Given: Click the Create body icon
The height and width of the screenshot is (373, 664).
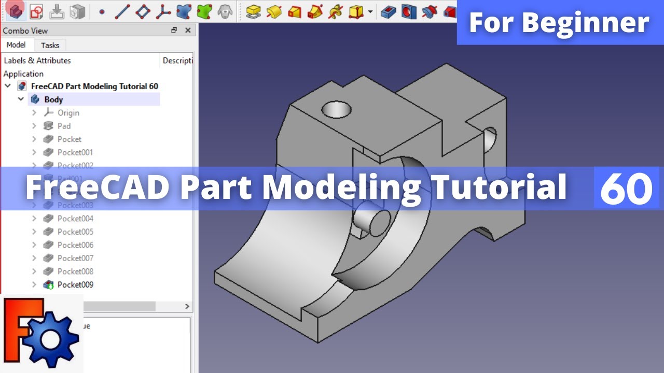Looking at the screenshot, I should [16, 11].
